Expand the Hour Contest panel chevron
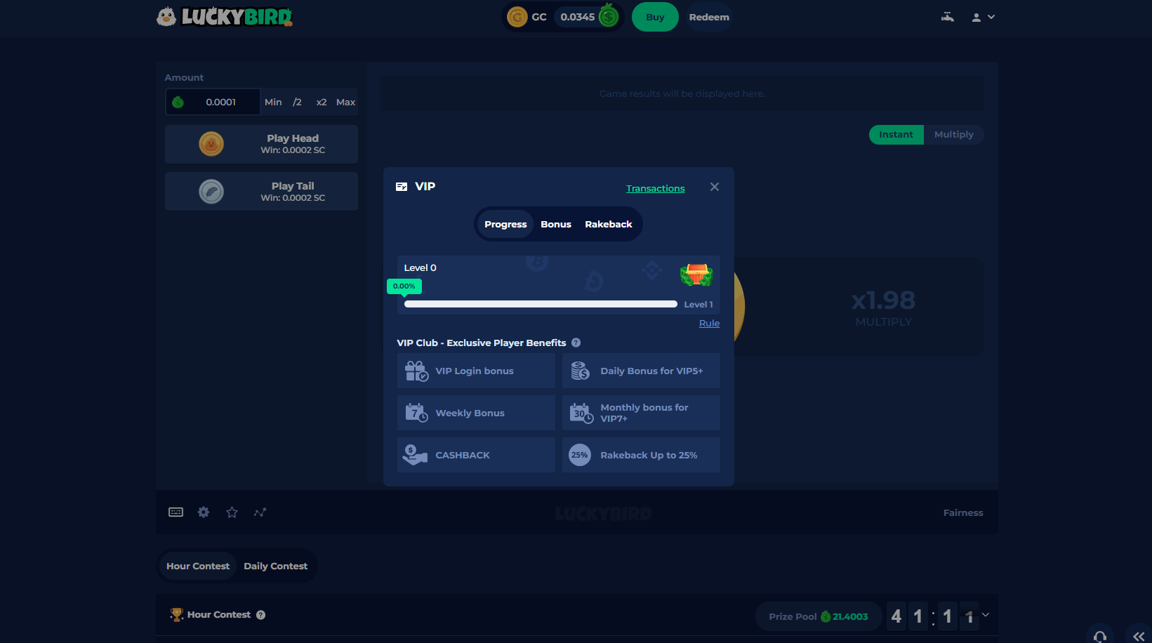 click(x=986, y=615)
